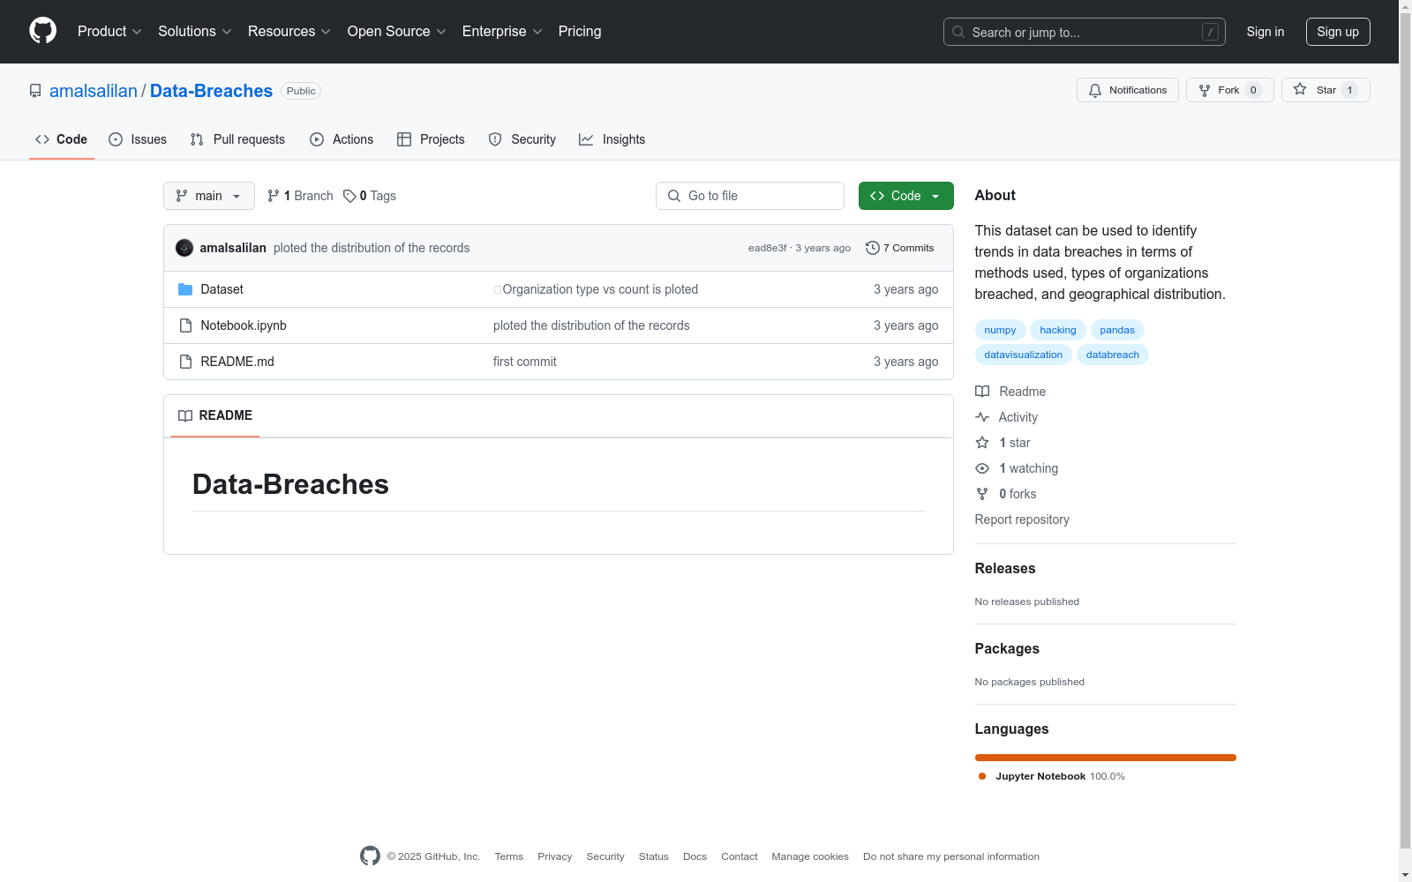Click the datavisualization topic tag
Image resolution: width=1412 pixels, height=882 pixels.
[1024, 355]
